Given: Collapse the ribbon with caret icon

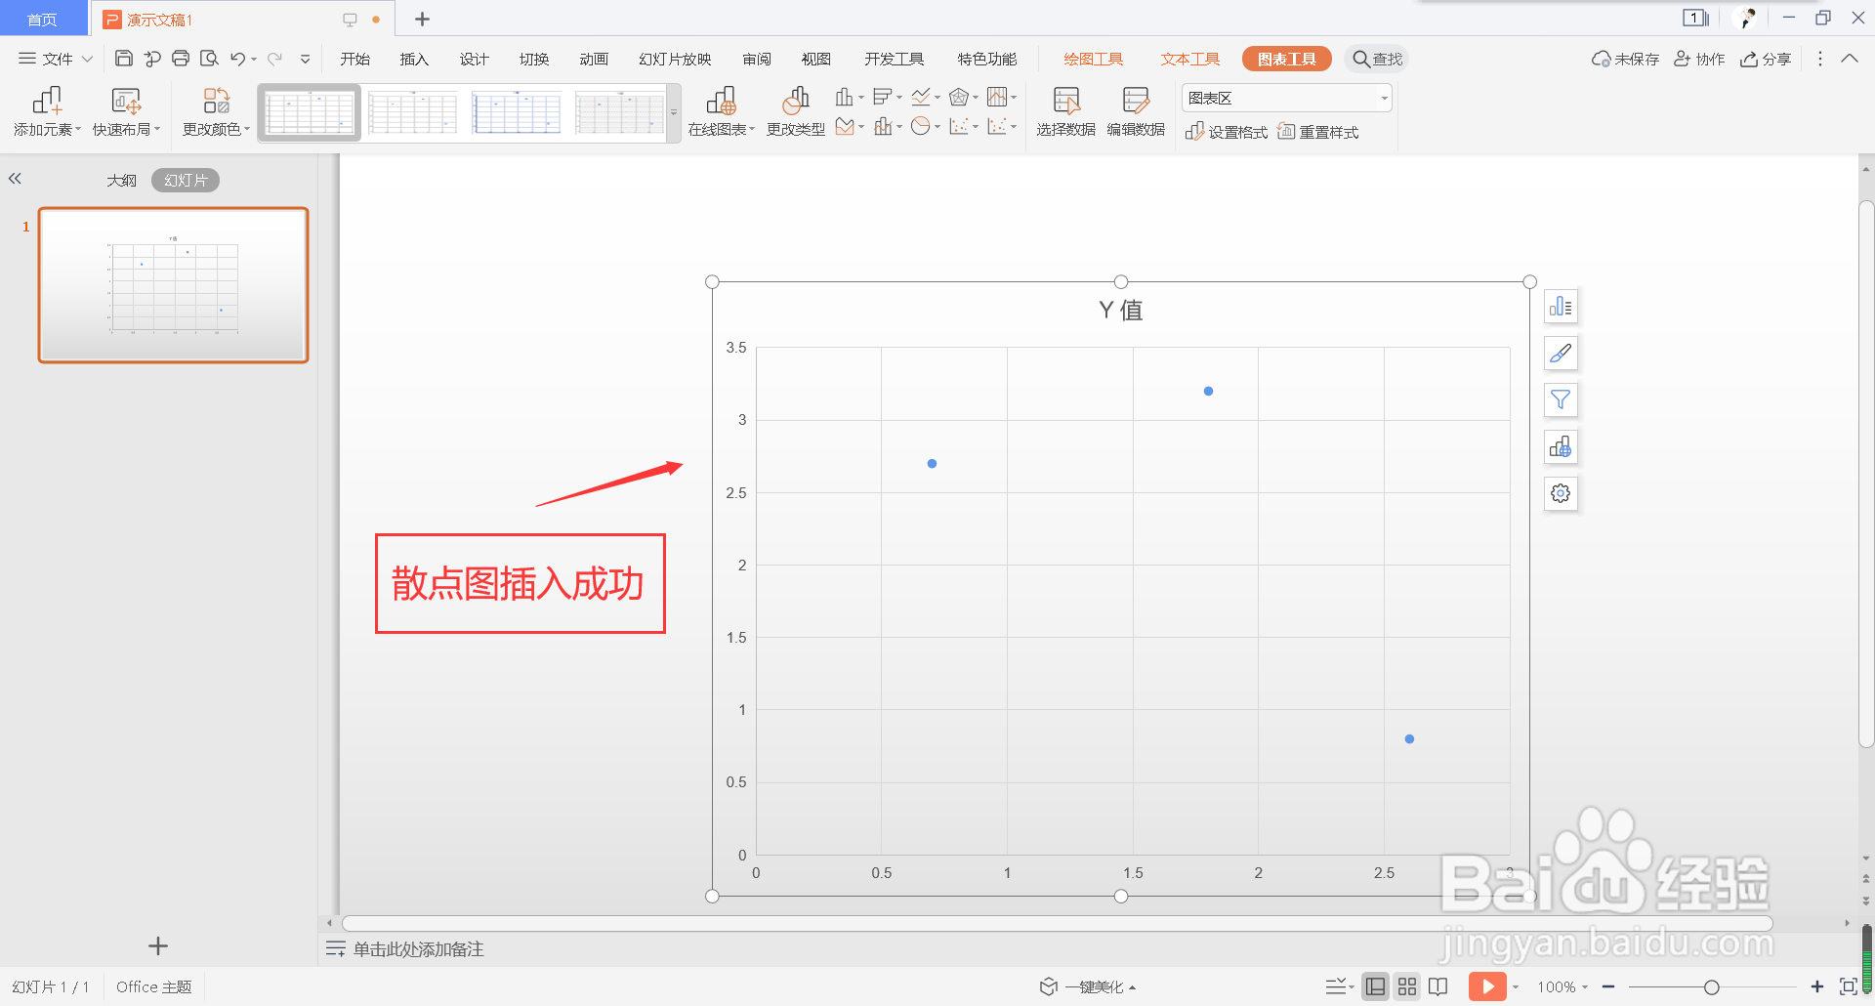Looking at the screenshot, I should (x=1850, y=59).
